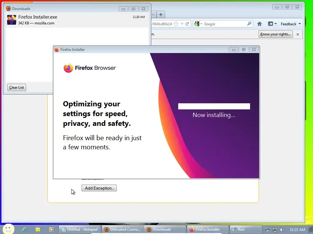Close the Downloads window
The width and height of the screenshot is (313, 234).
coord(143,9)
